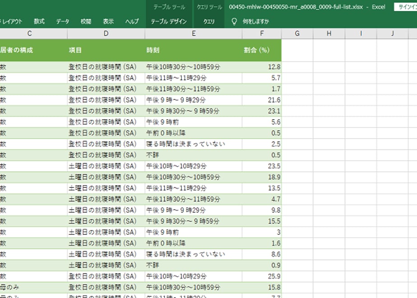This screenshot has width=417, height=298.
Task: Click 登校日の就寝時間 cell beside 12.8
Action: (x=106, y=67)
